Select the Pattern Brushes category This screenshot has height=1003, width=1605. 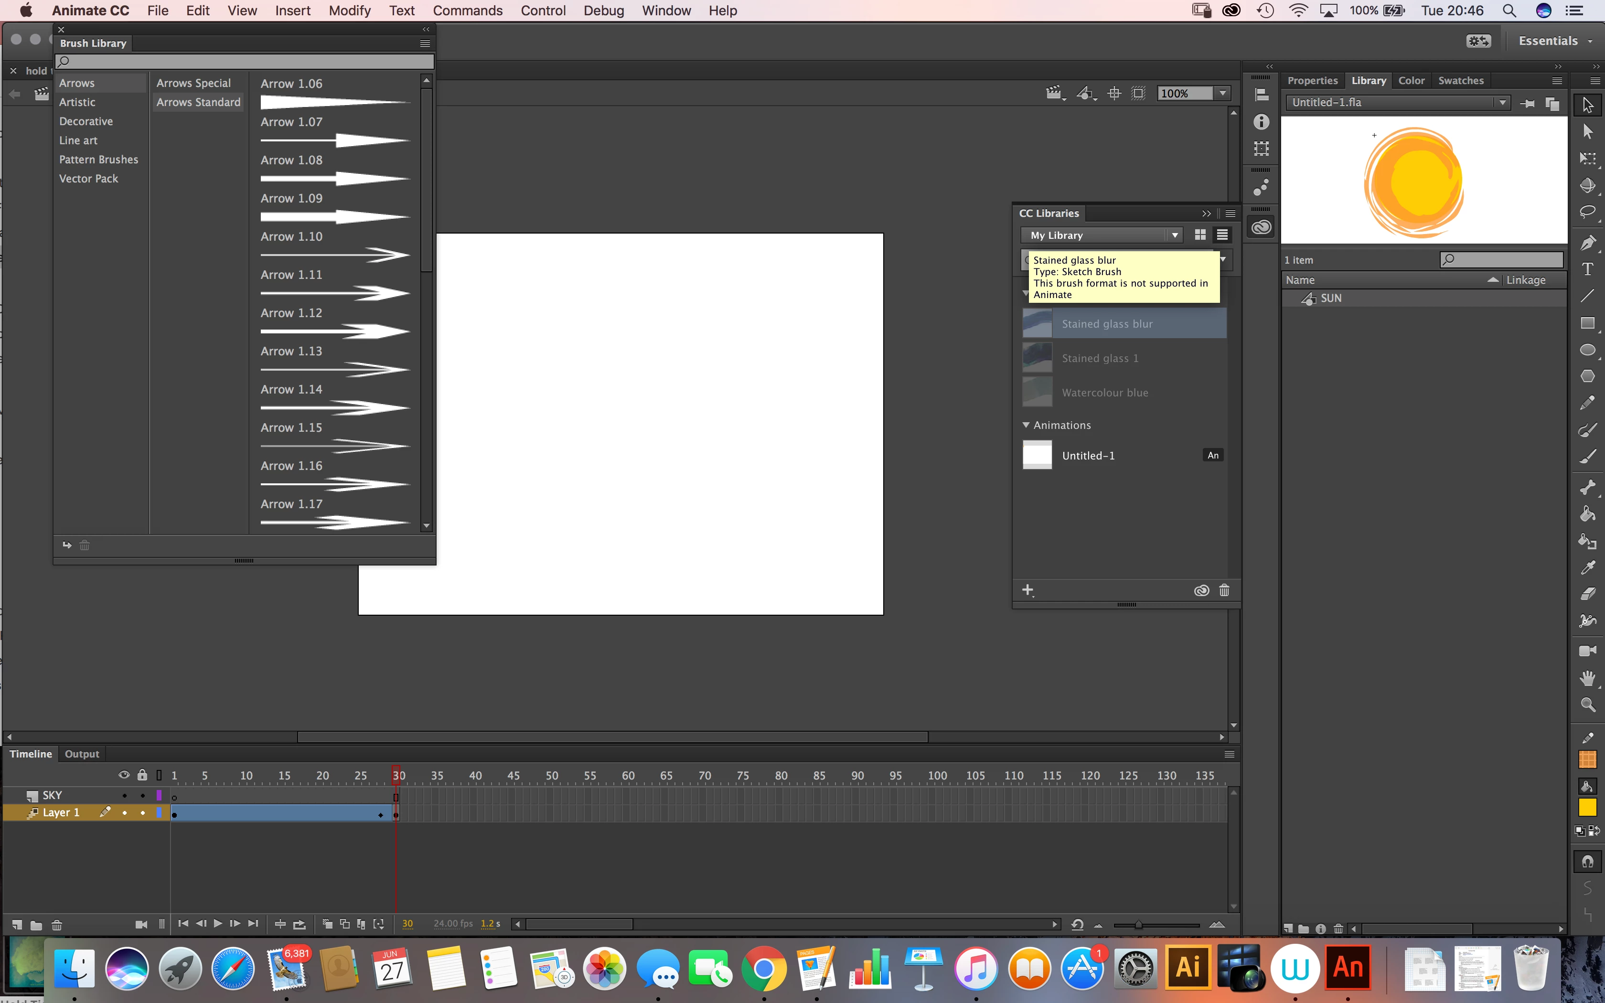coord(99,159)
